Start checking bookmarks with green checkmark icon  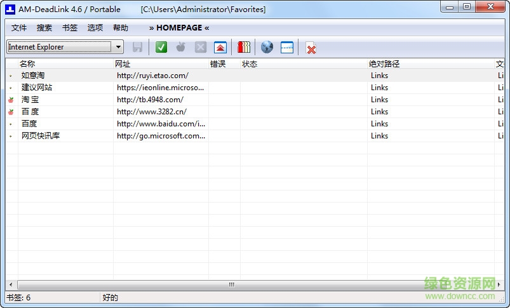[161, 47]
